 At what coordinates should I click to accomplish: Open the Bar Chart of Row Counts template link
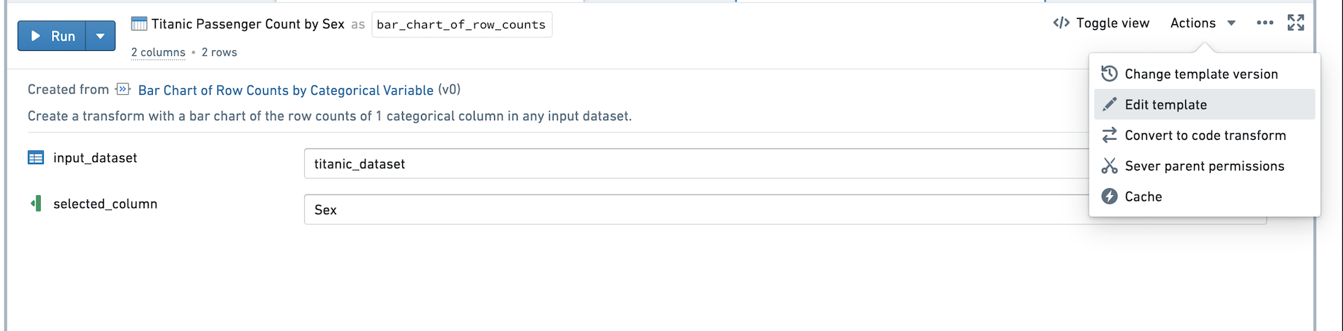click(x=286, y=90)
